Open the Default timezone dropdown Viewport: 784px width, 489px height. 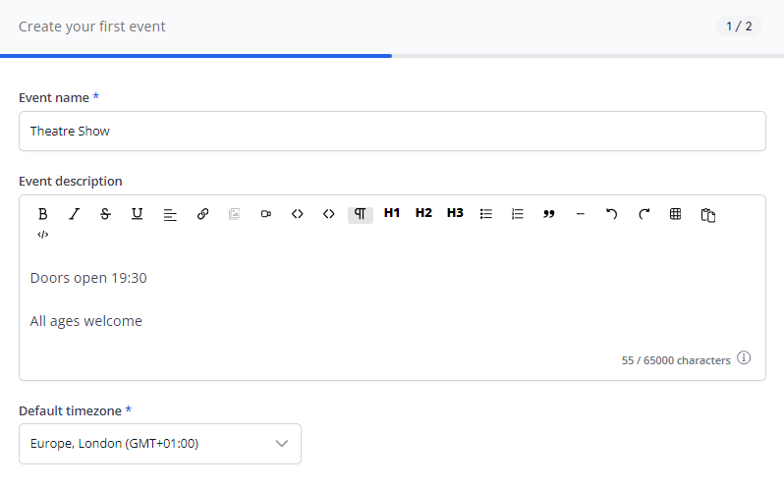click(x=160, y=444)
